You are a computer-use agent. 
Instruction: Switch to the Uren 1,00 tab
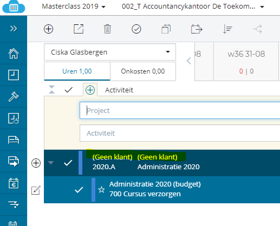(x=77, y=71)
